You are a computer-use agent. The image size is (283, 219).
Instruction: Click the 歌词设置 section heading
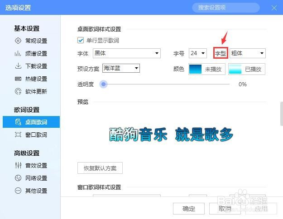pyautogui.click(x=27, y=110)
